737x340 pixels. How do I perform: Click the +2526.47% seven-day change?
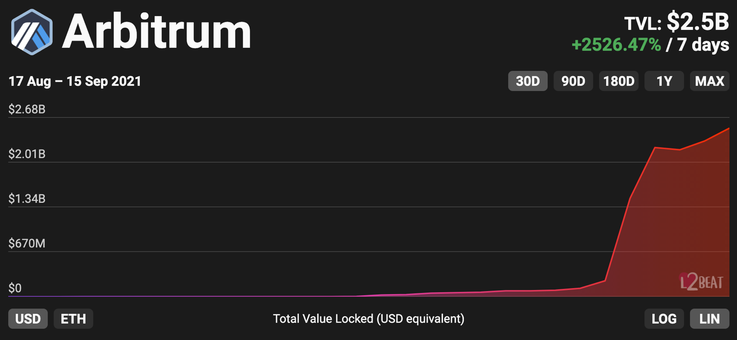(x=616, y=45)
